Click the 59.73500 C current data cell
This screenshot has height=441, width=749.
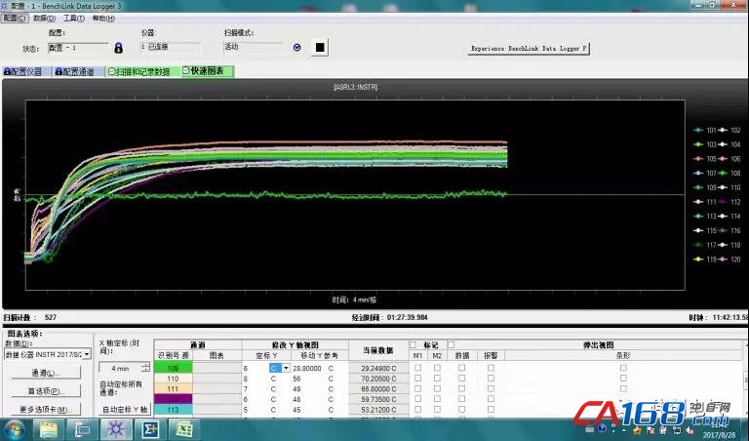378,399
